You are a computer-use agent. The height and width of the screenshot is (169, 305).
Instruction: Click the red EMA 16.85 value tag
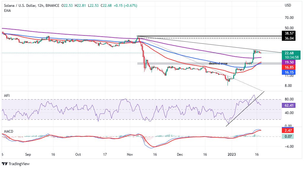point(289,67)
